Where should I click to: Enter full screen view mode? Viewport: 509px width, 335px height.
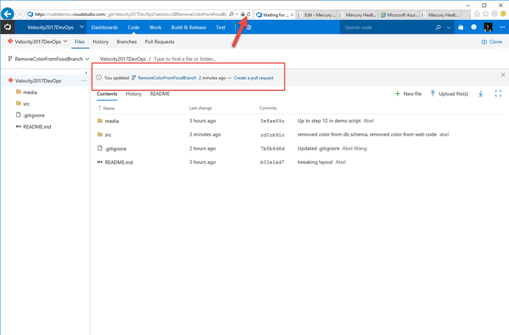498,94
